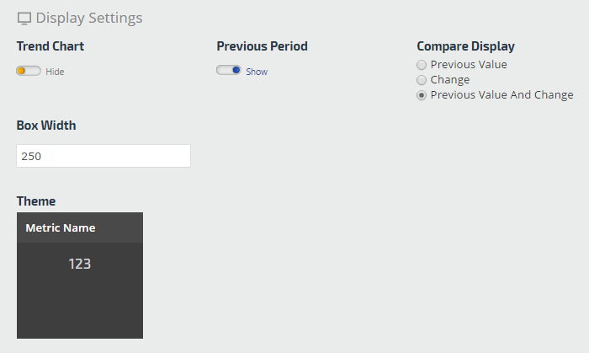Click the Hide label beside the Trend Chart switch
589x353 pixels.
pos(55,72)
